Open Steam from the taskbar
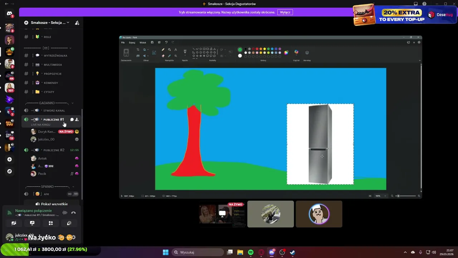The image size is (458, 258). 292,252
